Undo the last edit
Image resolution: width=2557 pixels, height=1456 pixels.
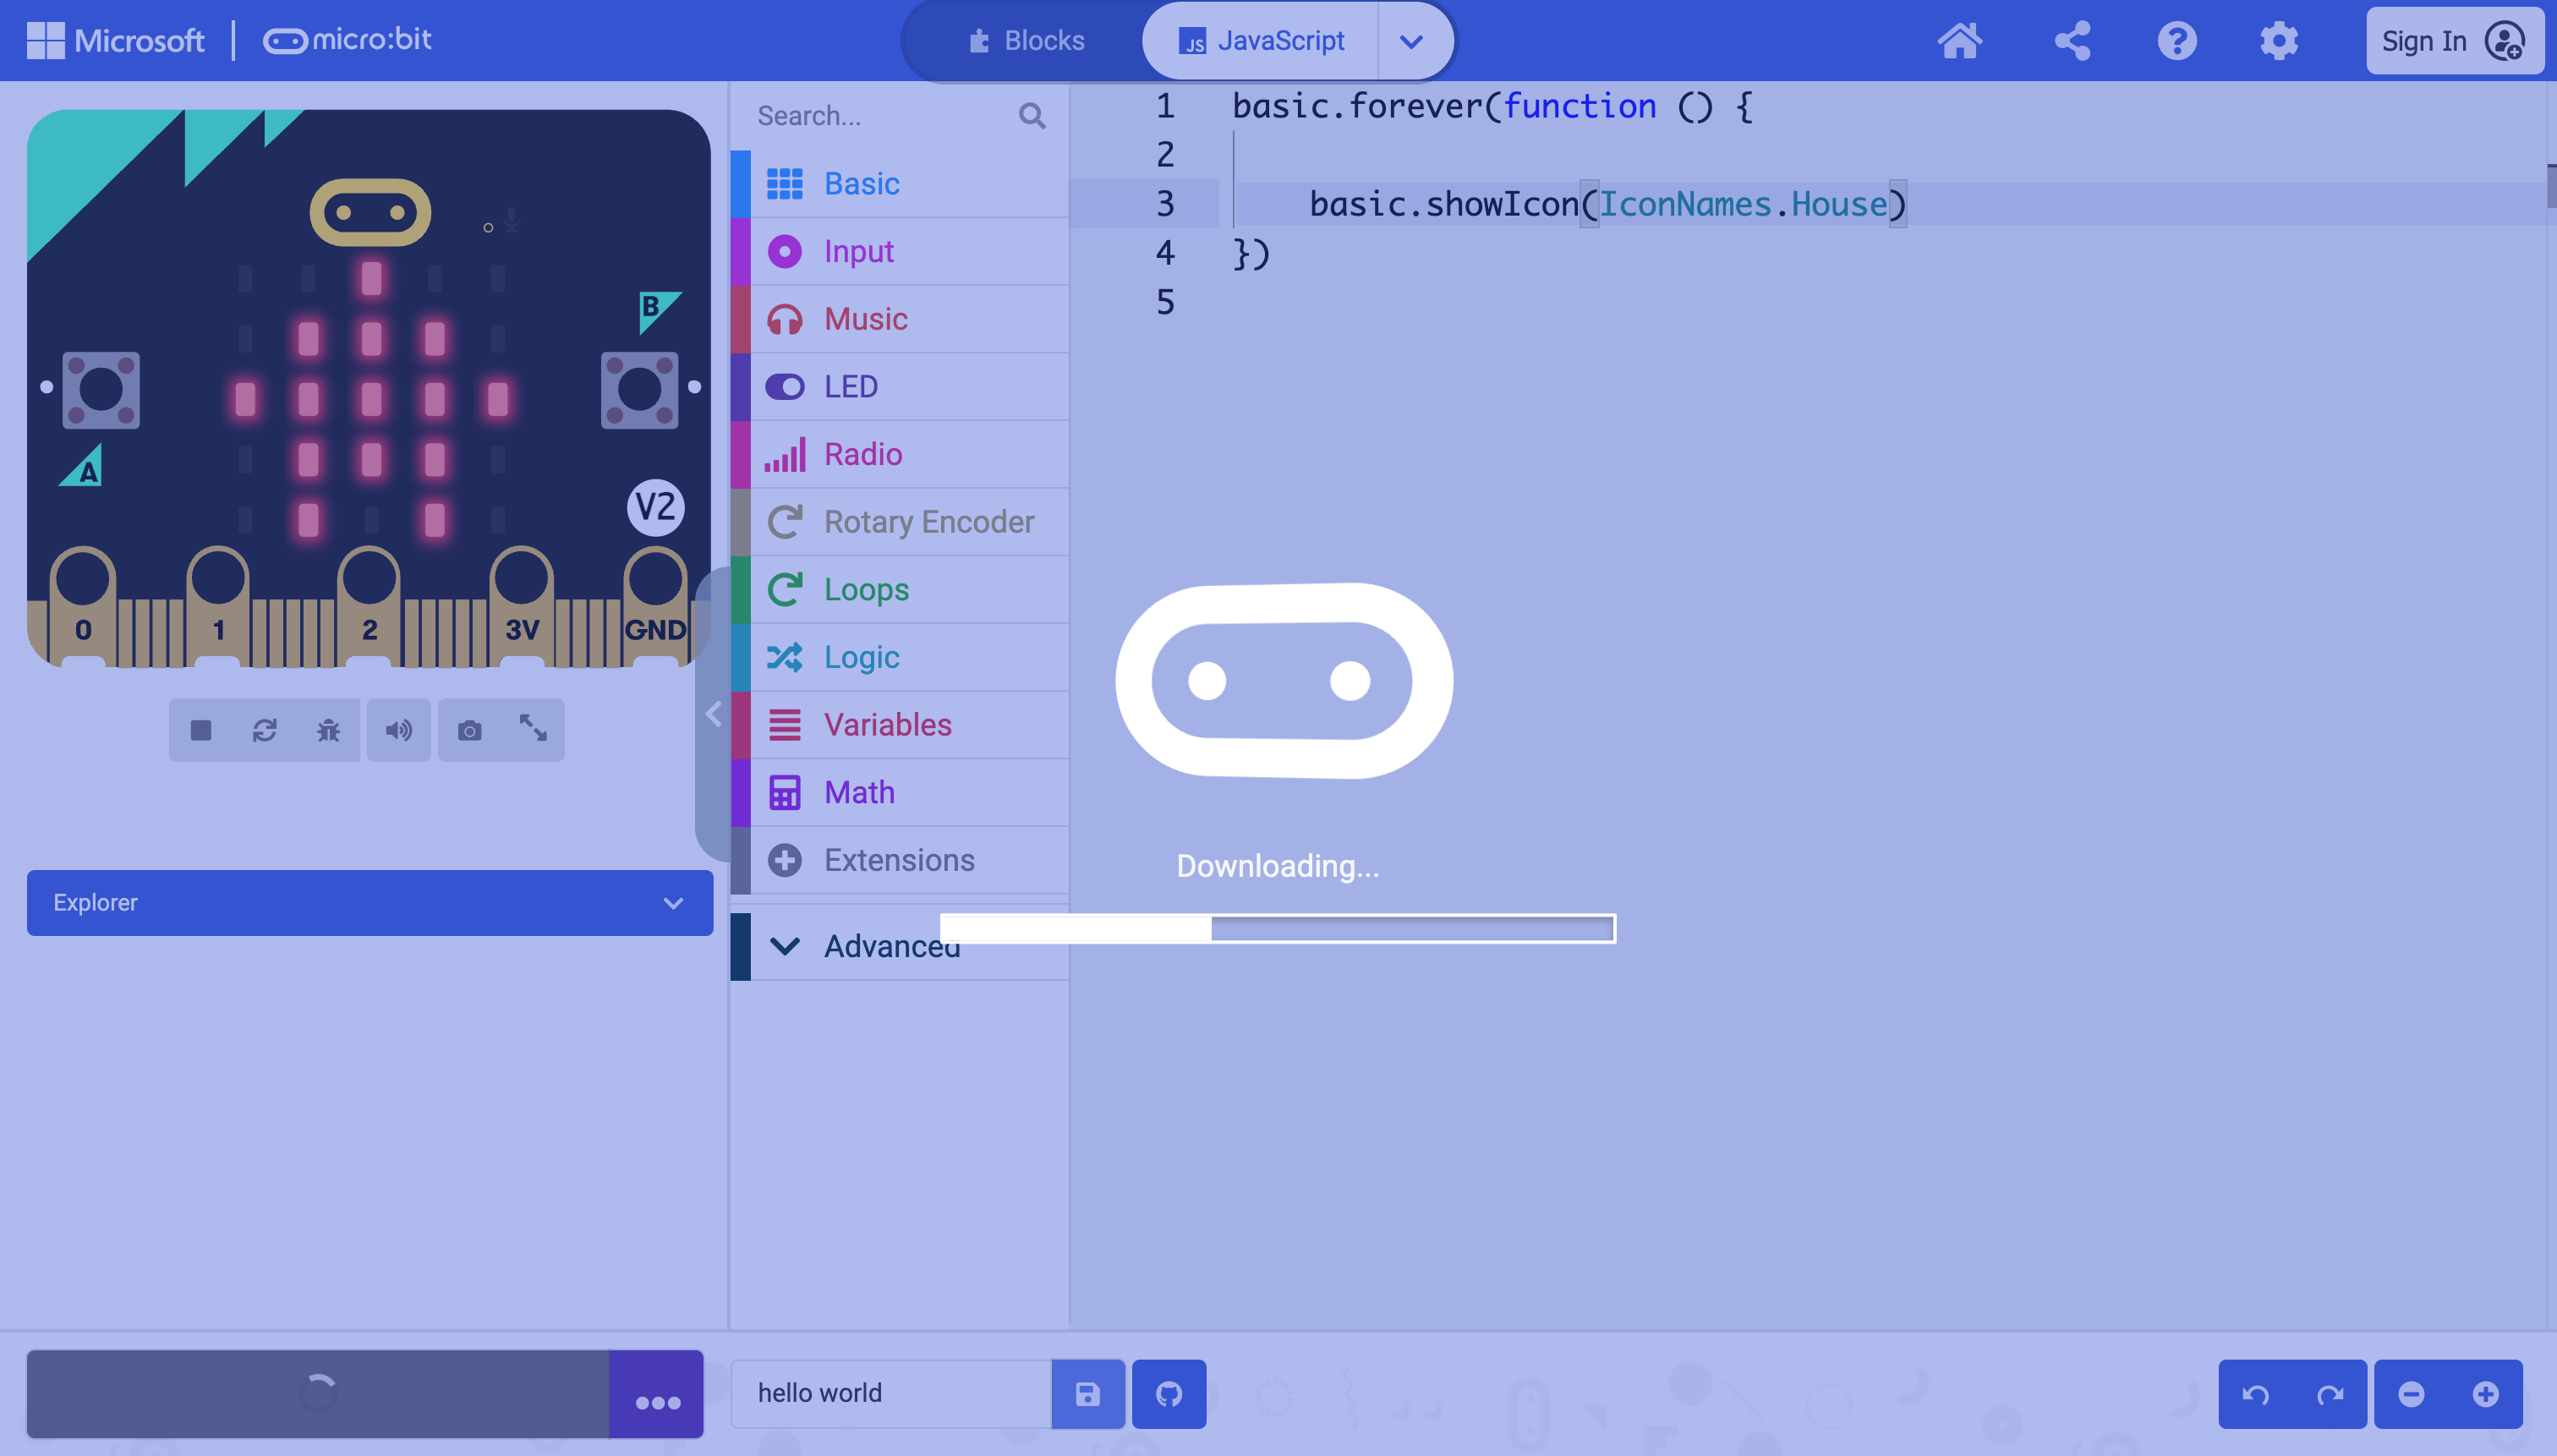tap(2255, 1394)
